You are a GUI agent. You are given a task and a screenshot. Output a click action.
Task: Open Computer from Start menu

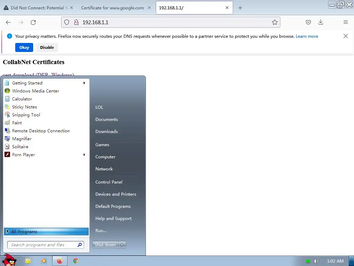105,157
